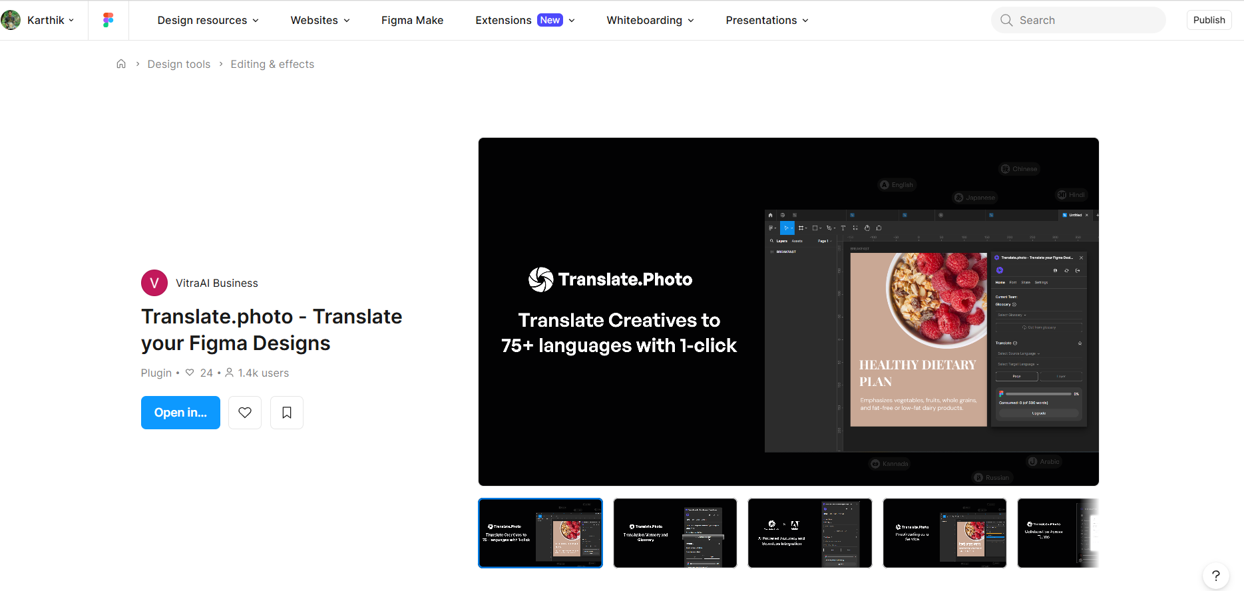This screenshot has width=1244, height=591.
Task: Click the Publish button
Action: [1209, 20]
